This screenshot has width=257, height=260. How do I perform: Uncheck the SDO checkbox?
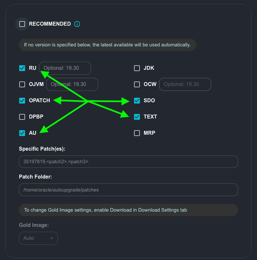point(137,101)
